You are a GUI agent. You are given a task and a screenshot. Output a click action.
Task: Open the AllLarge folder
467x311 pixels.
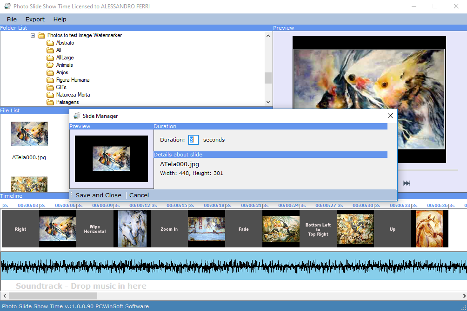65,58
